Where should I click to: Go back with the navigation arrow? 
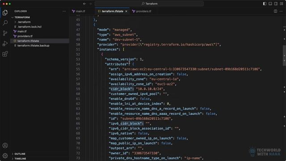[x=84, y=4]
